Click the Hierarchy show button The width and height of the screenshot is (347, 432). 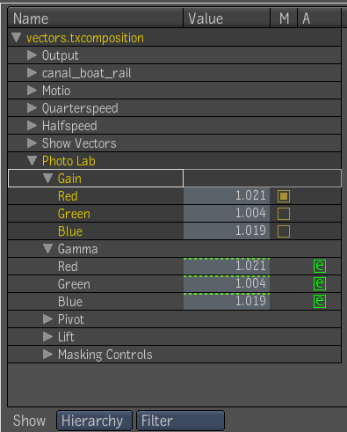click(x=94, y=421)
